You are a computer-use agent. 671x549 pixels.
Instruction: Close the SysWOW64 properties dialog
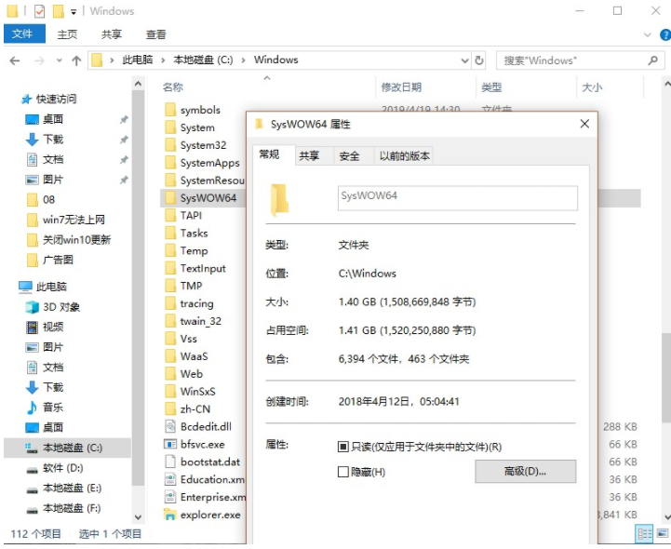point(584,124)
